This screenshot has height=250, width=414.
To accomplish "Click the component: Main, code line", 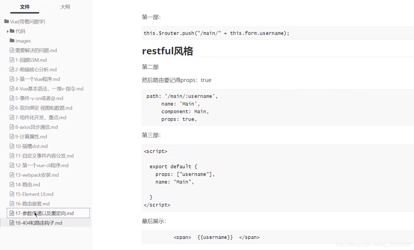I will pos(185,111).
